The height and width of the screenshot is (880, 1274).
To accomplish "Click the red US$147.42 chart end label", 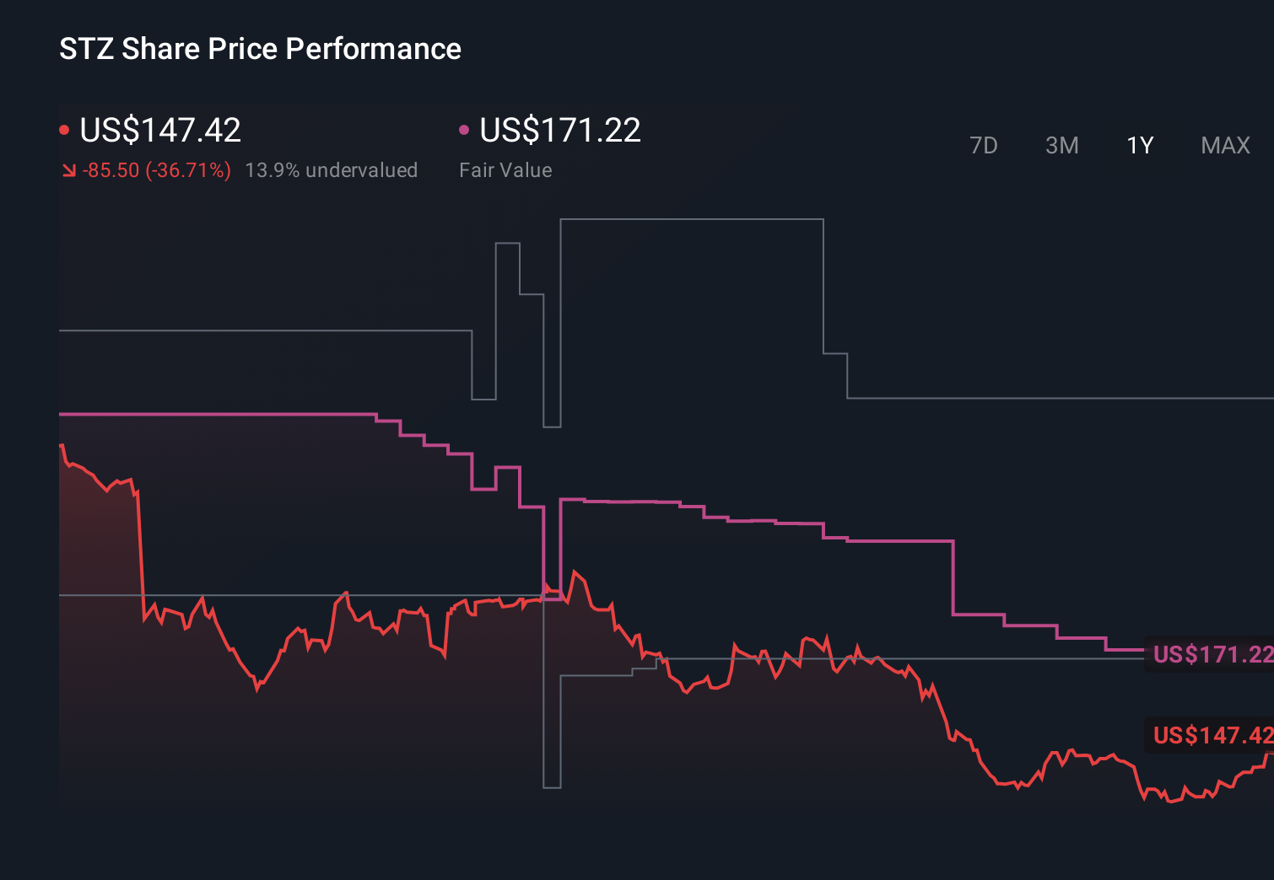I will pos(1212,735).
